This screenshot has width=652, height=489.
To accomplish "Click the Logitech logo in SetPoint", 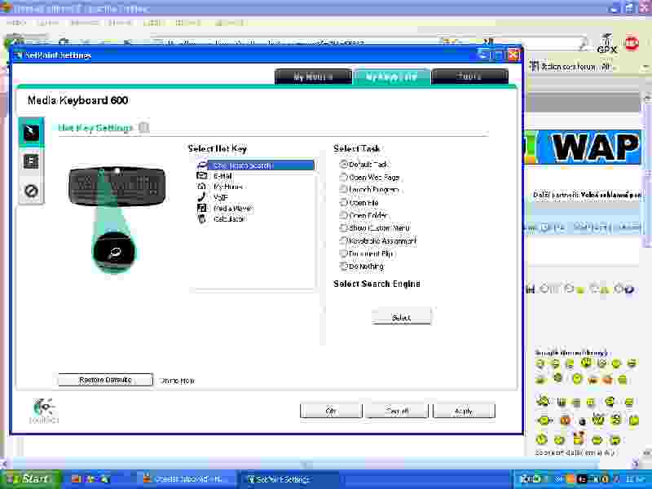I will 45,411.
